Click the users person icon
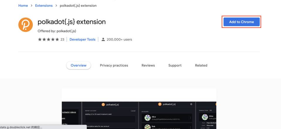 tap(103, 39)
